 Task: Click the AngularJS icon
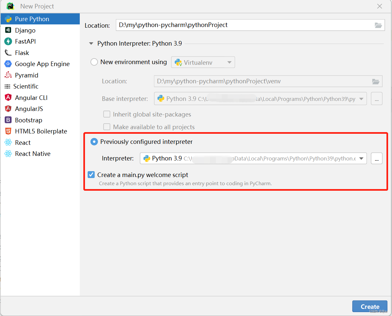tap(8, 109)
